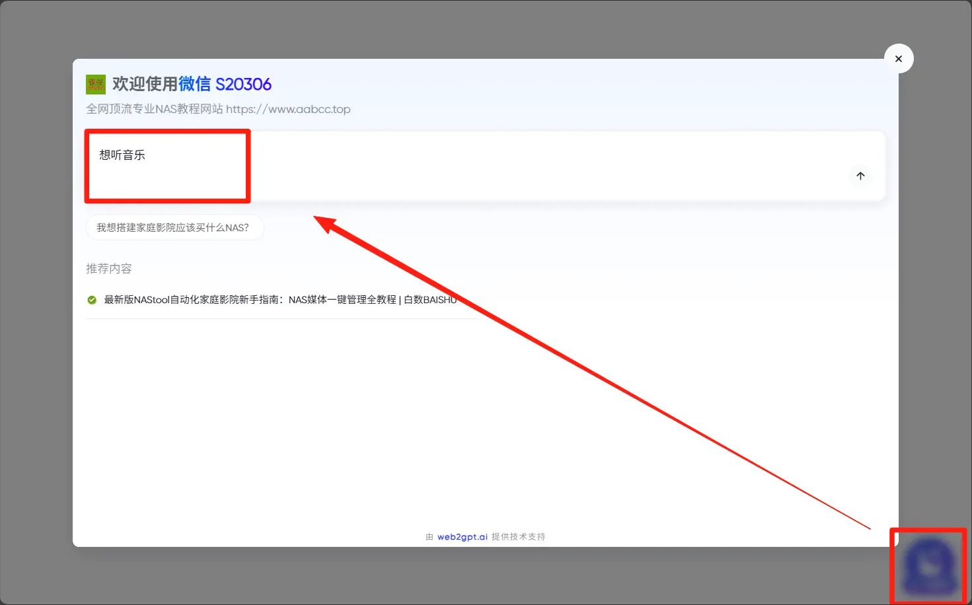
Task: Open the floating chatbot icon
Action: (x=928, y=565)
